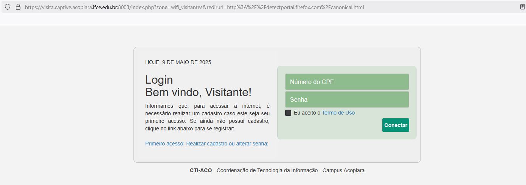Click 'Coordenação de Tecnologia da Informação' footer text
This screenshot has width=526, height=185.
(x=267, y=170)
